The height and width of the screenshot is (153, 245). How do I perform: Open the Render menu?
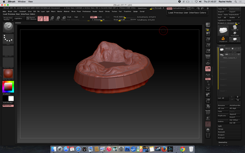[x=95, y=11]
